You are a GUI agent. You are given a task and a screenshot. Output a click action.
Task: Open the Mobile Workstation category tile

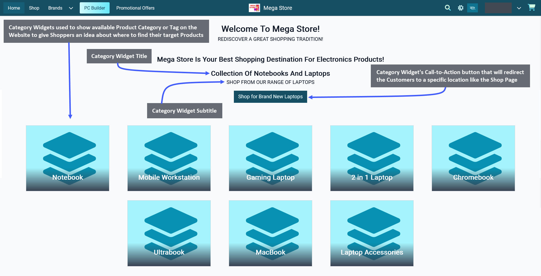(169, 158)
